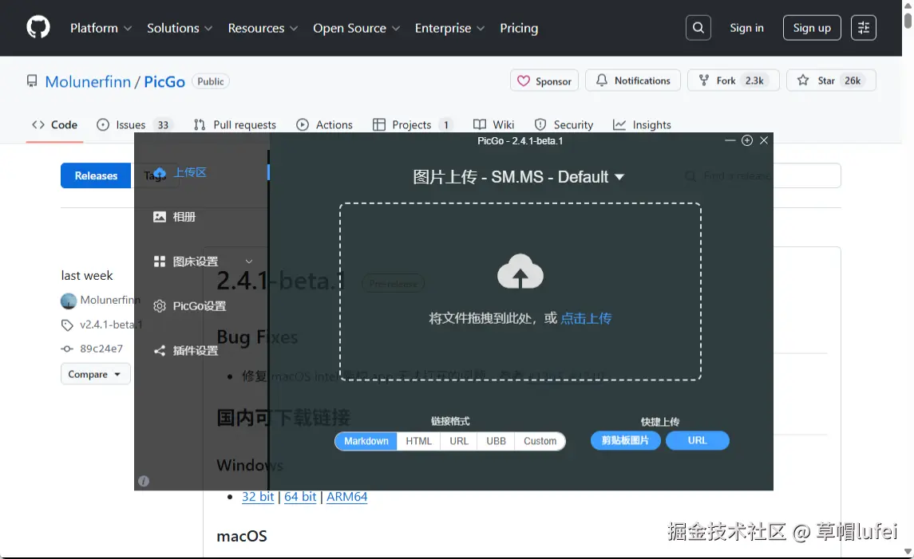Click the Molunerfinn avatar image

69,301
